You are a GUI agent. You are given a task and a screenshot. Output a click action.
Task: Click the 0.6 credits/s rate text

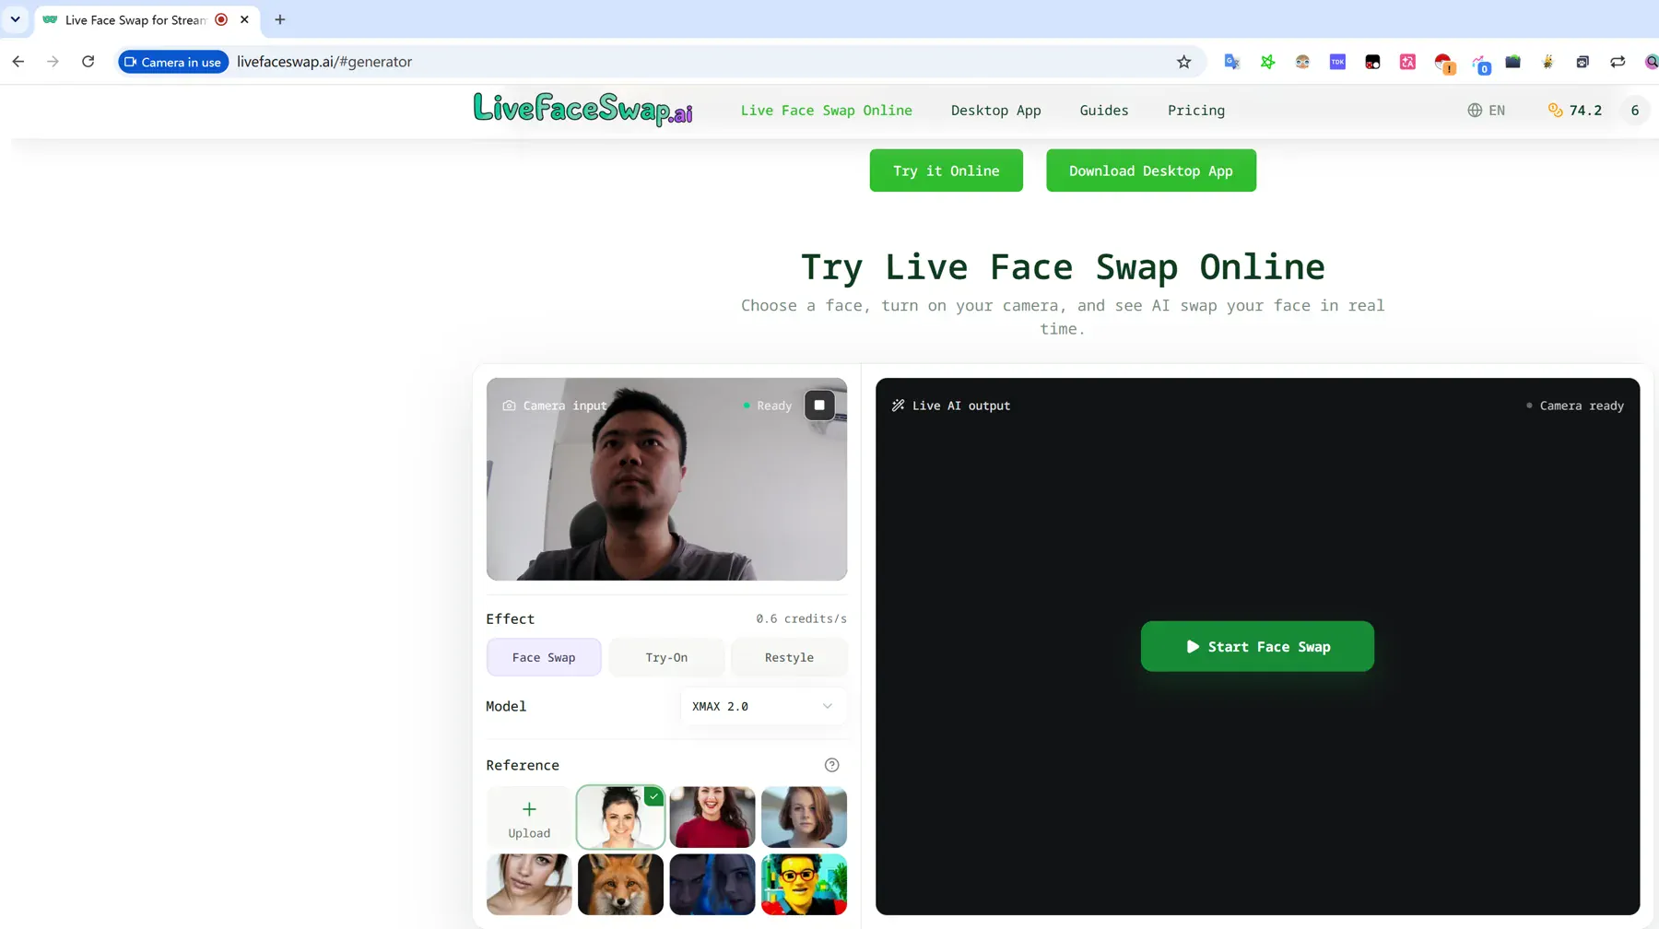coord(801,618)
